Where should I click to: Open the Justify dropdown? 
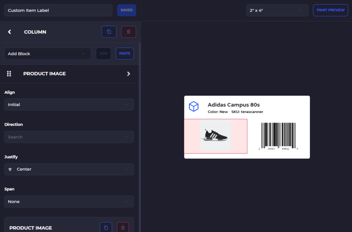point(69,169)
